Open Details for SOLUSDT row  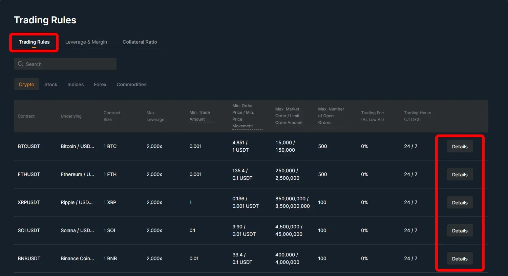460,231
